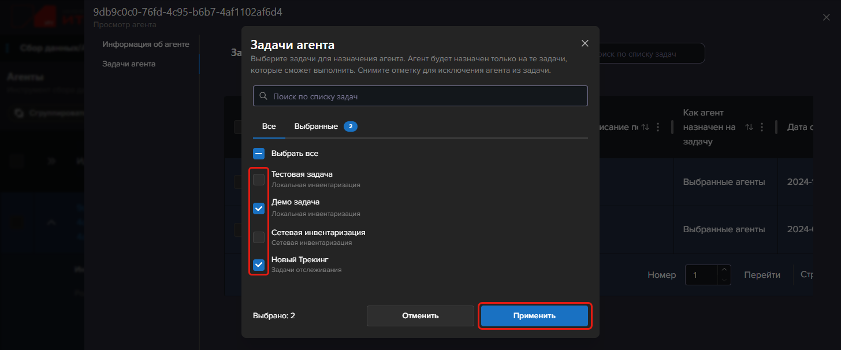Open Информация об агенте in the sidebar

[146, 44]
